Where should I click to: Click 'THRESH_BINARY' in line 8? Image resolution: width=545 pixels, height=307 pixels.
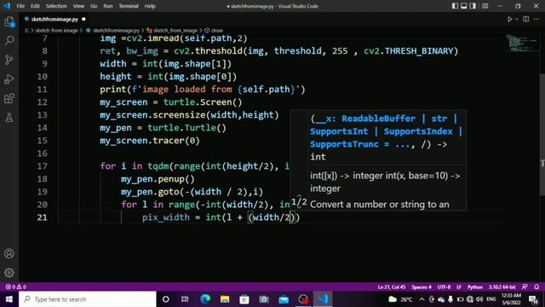tap(419, 51)
